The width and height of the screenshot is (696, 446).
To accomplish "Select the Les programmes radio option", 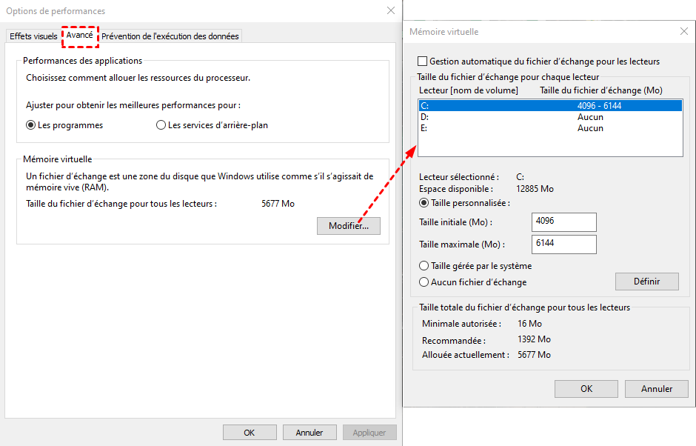I will tap(31, 125).
